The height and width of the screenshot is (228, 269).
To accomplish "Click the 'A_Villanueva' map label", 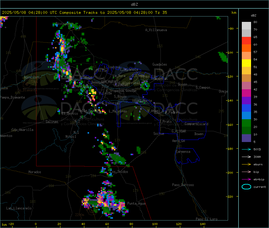I will (156, 30).
